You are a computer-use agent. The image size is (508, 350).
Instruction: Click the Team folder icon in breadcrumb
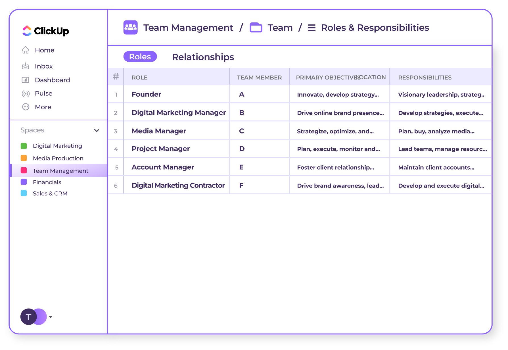pos(256,28)
